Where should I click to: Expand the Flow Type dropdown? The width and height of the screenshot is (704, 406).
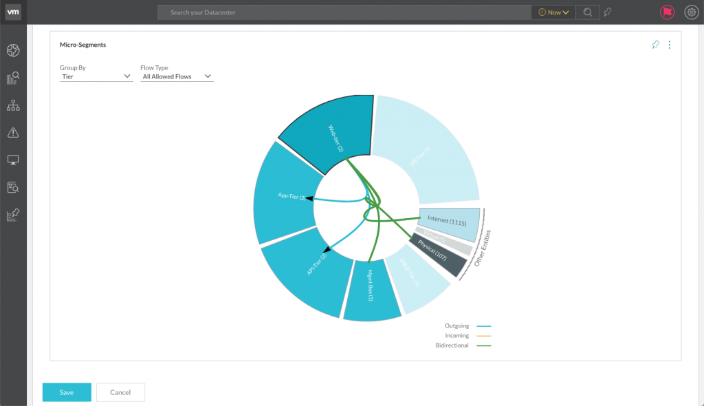[x=177, y=76]
